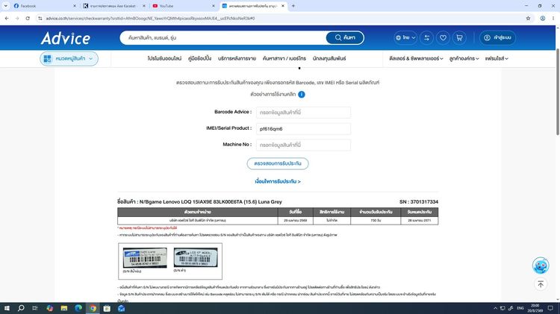Open Microsoft Store from taskbar
The image size is (560, 314).
tap(107, 308)
